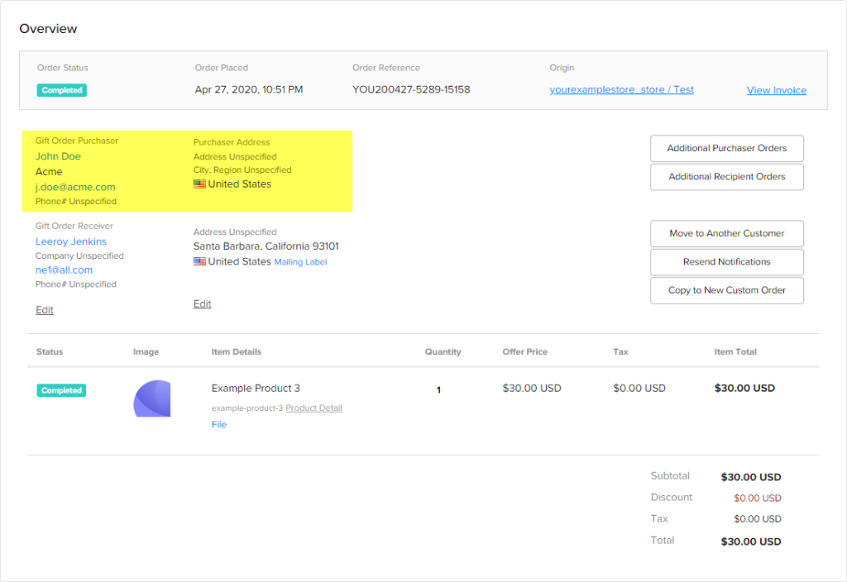Click the US flag icon beside Mailing Label
The height and width of the screenshot is (582, 847).
tap(199, 262)
